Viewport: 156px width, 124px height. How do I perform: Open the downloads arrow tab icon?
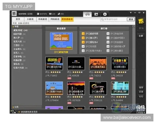tap(105, 14)
